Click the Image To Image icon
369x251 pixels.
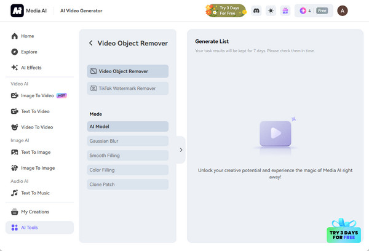click(x=15, y=168)
